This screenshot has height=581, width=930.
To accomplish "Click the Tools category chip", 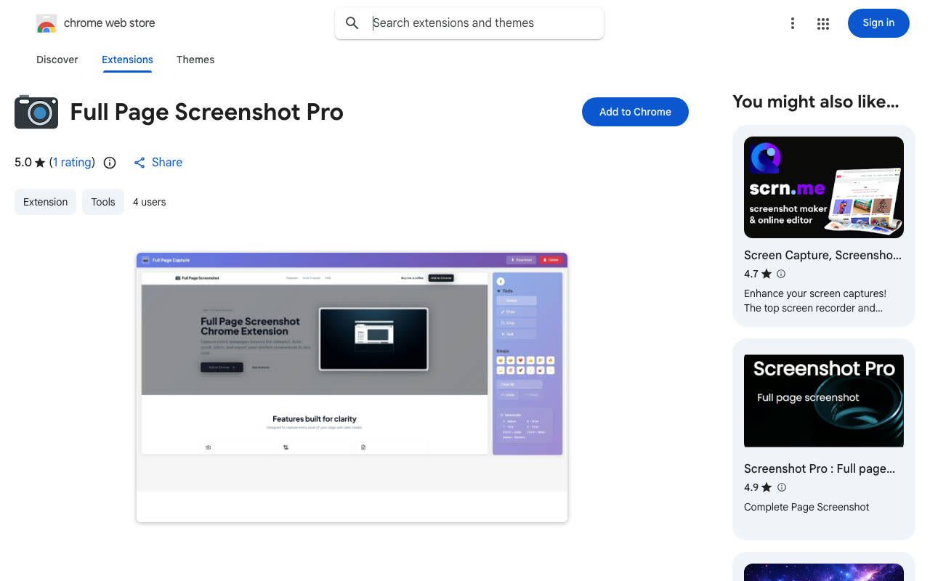I will click(103, 202).
